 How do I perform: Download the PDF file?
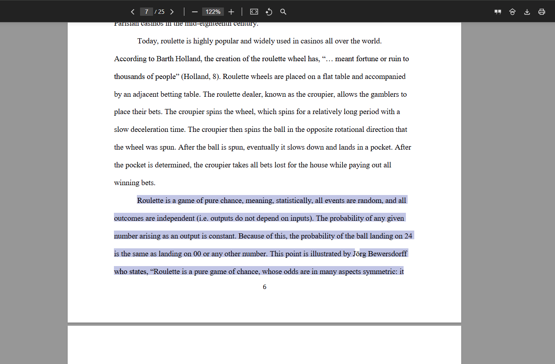[527, 12]
